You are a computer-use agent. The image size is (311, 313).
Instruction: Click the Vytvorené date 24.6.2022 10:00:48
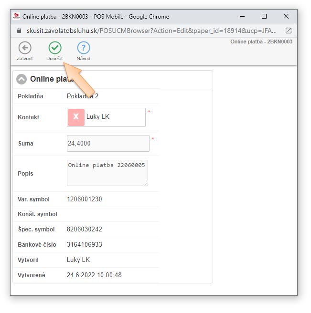coord(94,275)
